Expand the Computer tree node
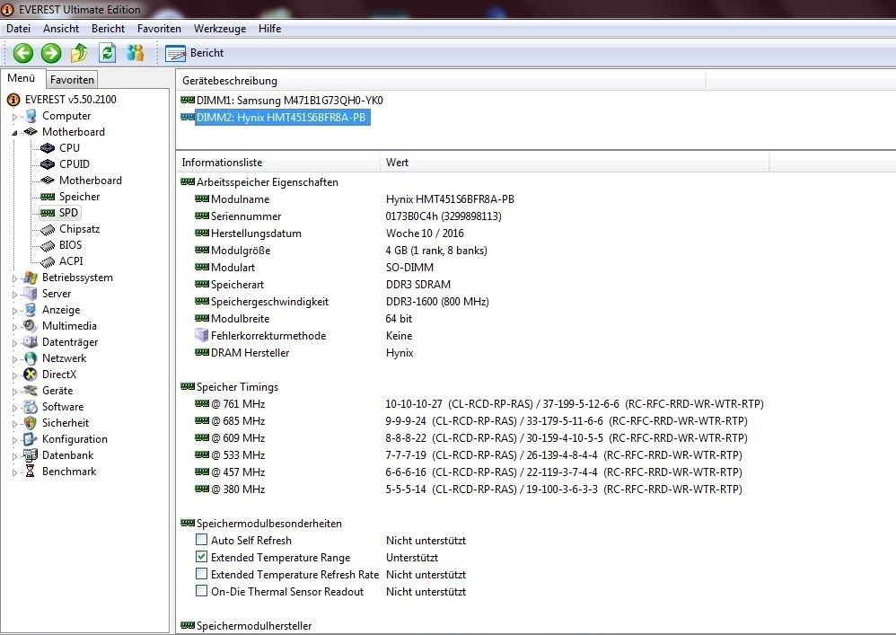 (x=14, y=117)
